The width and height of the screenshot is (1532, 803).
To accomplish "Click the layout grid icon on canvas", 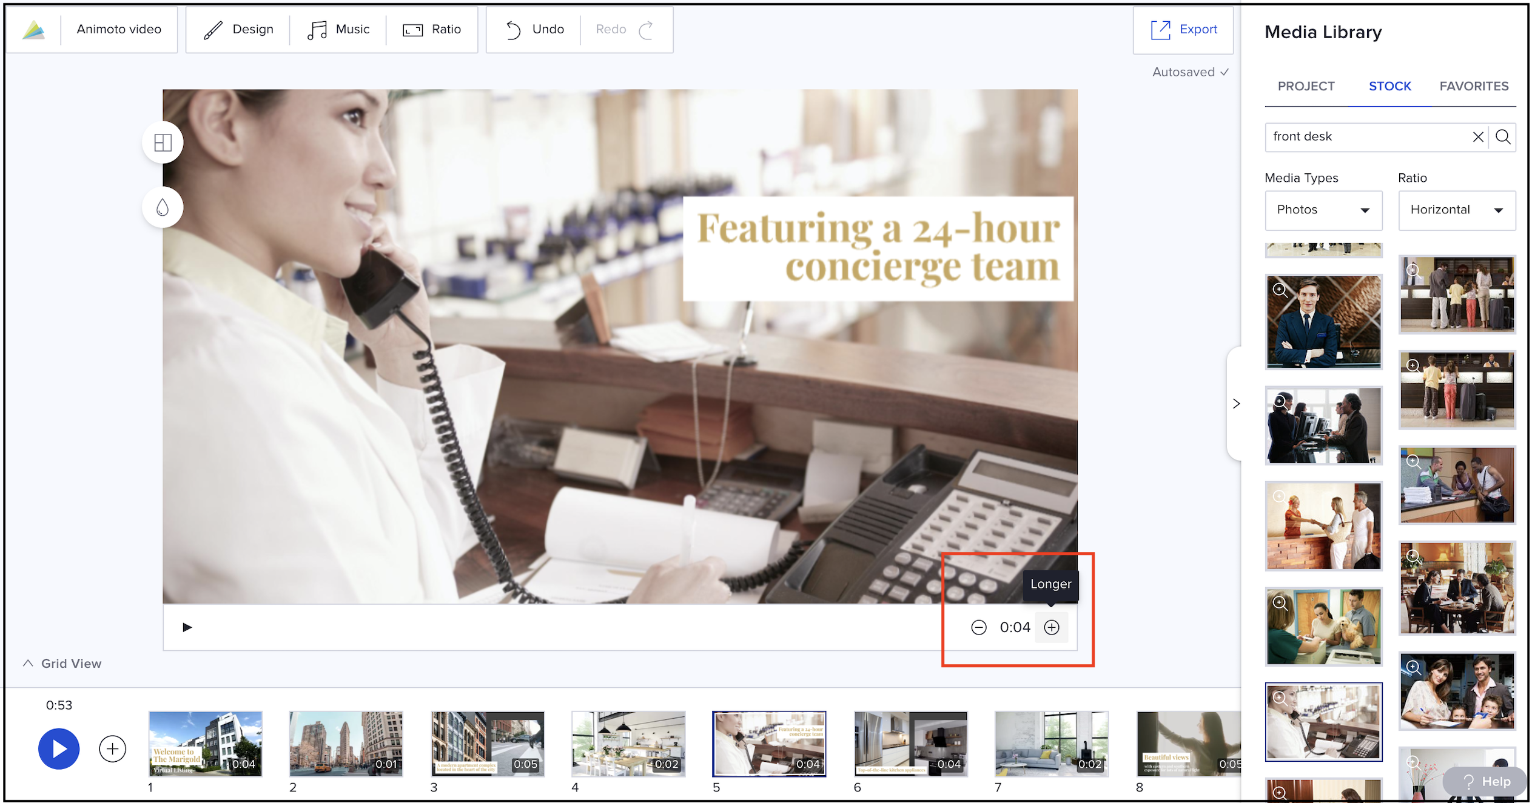I will click(x=162, y=143).
